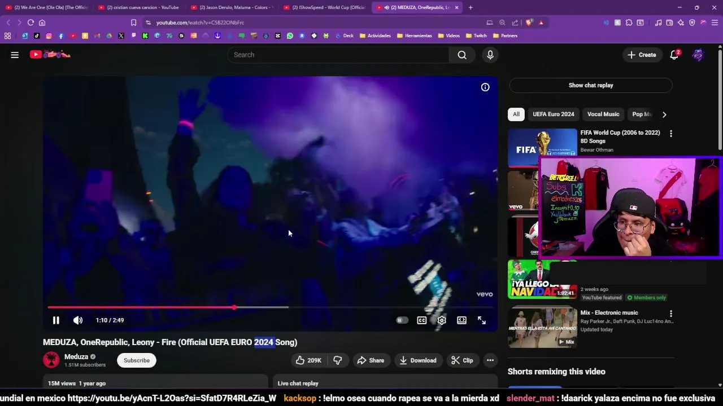The width and height of the screenshot is (723, 406).
Task: Select the UEFA Euro 2024 chip
Action: pos(554,114)
